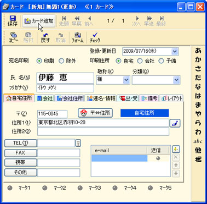This screenshot has width=207, height=204.
Task: Select 会社 as print address
Action: 140,61
